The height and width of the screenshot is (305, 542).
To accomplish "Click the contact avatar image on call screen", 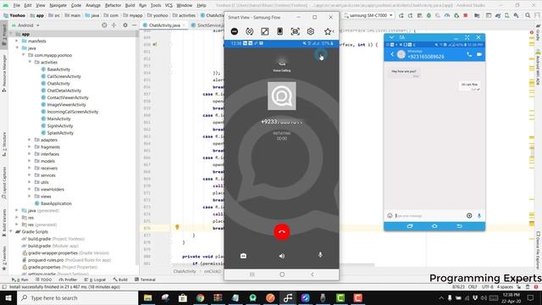I will click(282, 96).
